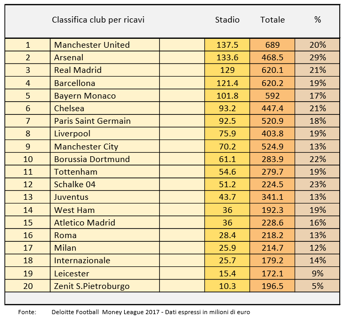Select the rank 9 cell for Manchester City
Screen dimensions: 346x322
[x=28, y=147]
